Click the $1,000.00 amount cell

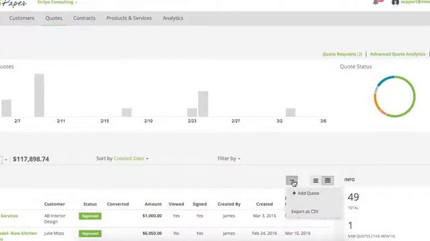153,216
